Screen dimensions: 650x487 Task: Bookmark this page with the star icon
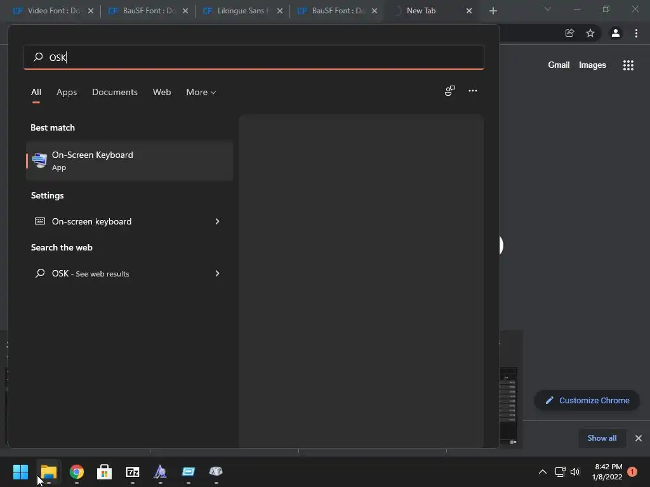590,33
